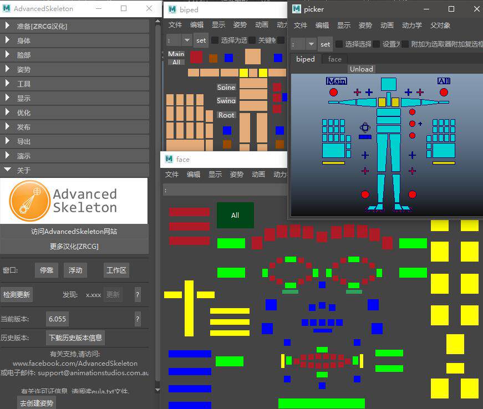Screen dimensions: 483x409
Task: Click the picker window Maya title icon
Action: (x=296, y=9)
